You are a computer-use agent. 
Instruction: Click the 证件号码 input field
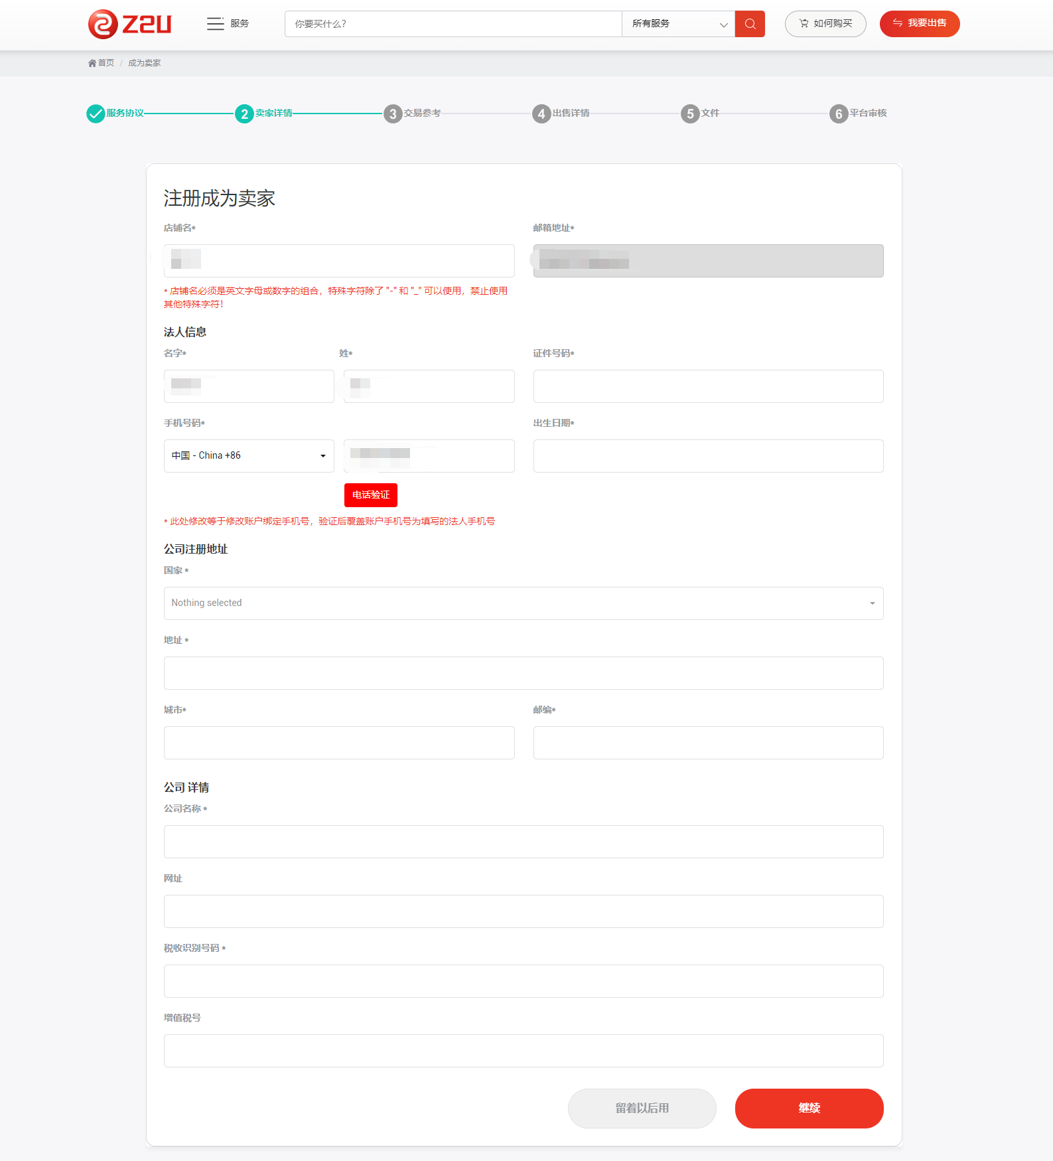[708, 386]
